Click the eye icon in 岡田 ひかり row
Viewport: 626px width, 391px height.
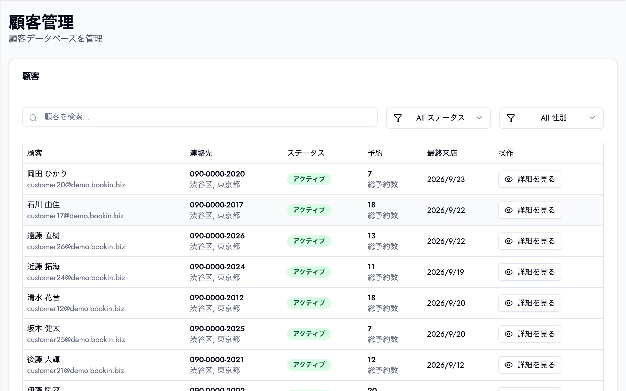pos(509,179)
